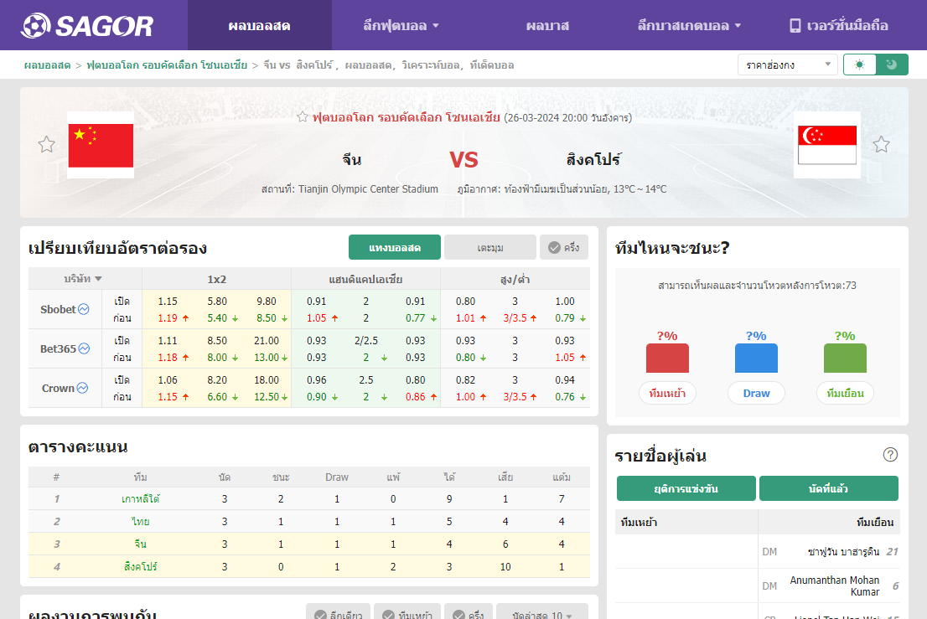Click สูง/ต่ำ column header

515,279
